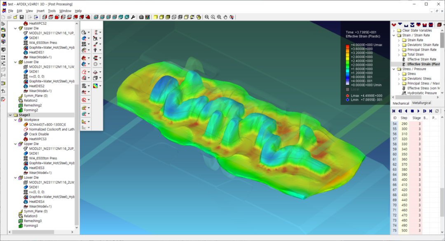The image size is (445, 241).
Task: Collapse the Workpiece node under Stage3
Action: pos(16,120)
